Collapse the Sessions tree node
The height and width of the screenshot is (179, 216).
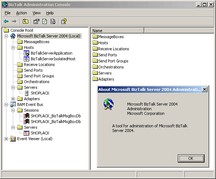pos(13,110)
